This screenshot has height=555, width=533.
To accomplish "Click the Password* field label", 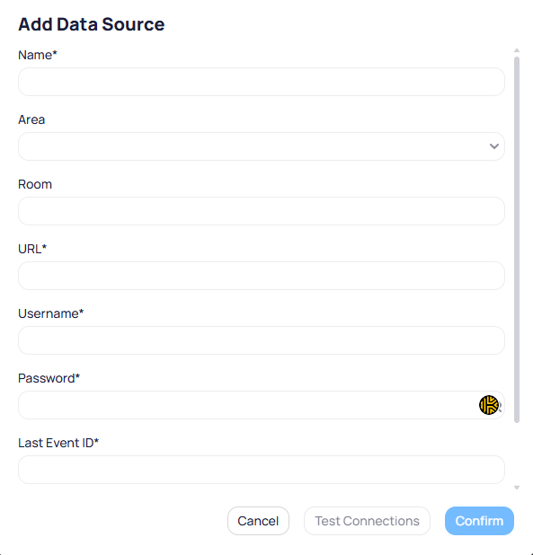I will [49, 378].
